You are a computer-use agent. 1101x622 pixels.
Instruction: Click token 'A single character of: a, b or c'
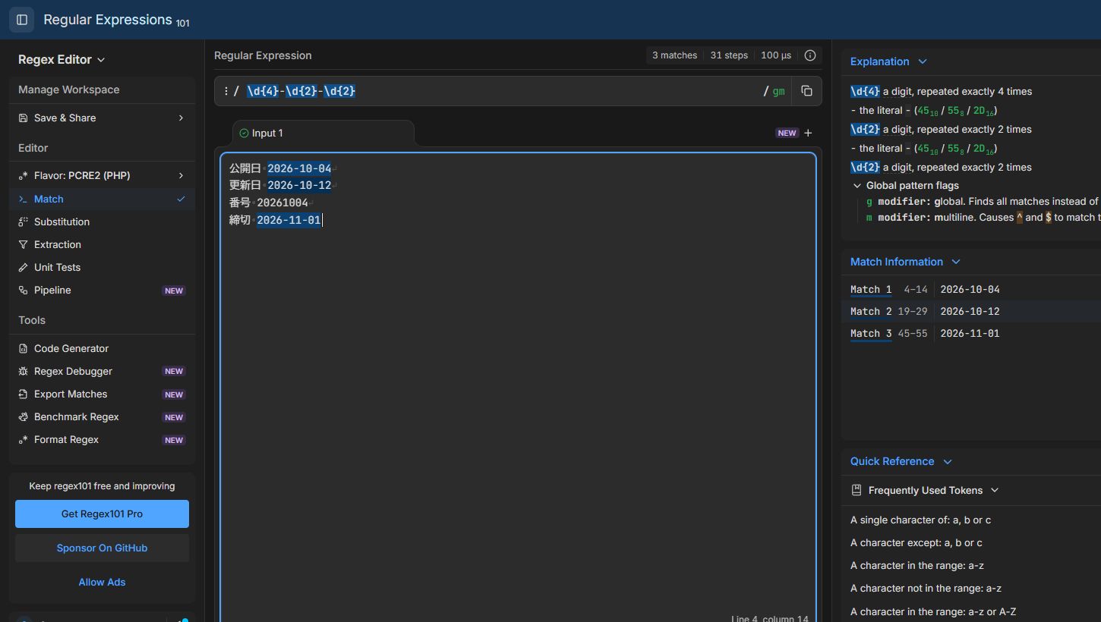point(920,520)
